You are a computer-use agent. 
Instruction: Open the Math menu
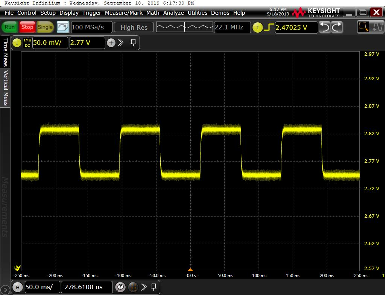click(153, 13)
